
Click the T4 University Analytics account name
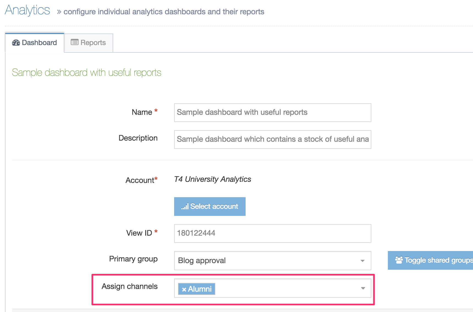coord(213,179)
